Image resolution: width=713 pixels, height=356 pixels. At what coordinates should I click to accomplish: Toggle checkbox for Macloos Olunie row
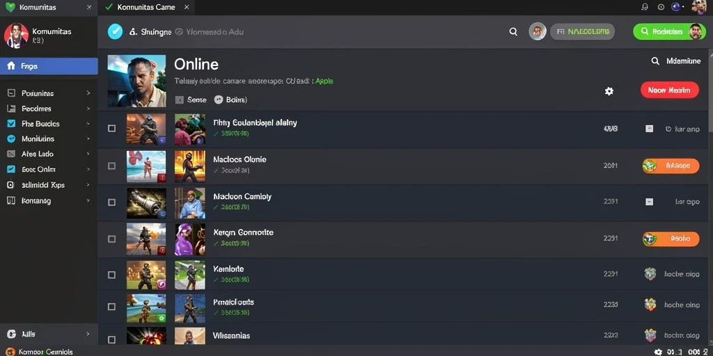[x=111, y=165]
